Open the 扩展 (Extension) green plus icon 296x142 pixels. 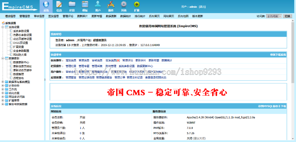[136, 5]
